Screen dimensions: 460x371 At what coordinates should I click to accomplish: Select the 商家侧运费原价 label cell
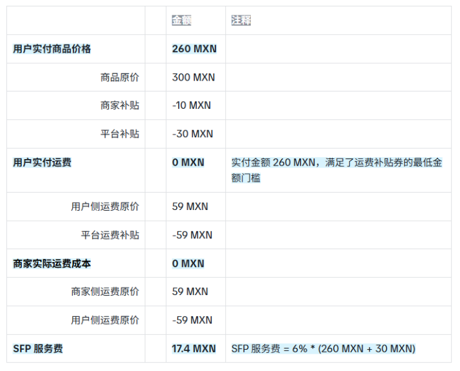click(105, 292)
